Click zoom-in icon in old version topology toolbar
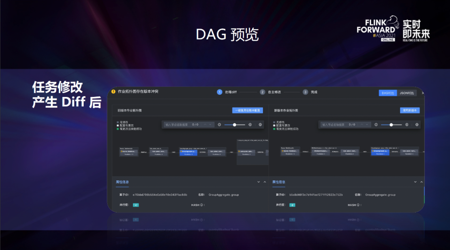This screenshot has height=250, width=450. click(250, 124)
